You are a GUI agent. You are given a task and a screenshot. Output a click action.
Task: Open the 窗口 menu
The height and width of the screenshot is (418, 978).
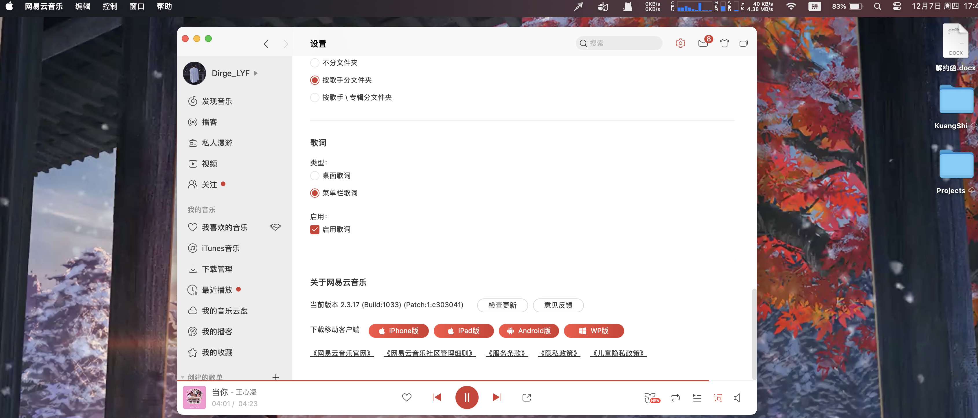137,6
